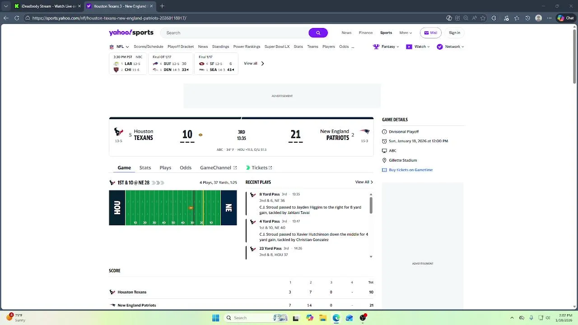Click the SF vs SEA final score card
The width and height of the screenshot is (578, 325).
[216, 64]
